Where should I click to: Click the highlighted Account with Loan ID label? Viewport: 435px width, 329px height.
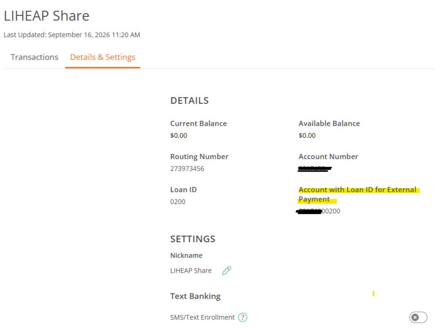(357, 195)
